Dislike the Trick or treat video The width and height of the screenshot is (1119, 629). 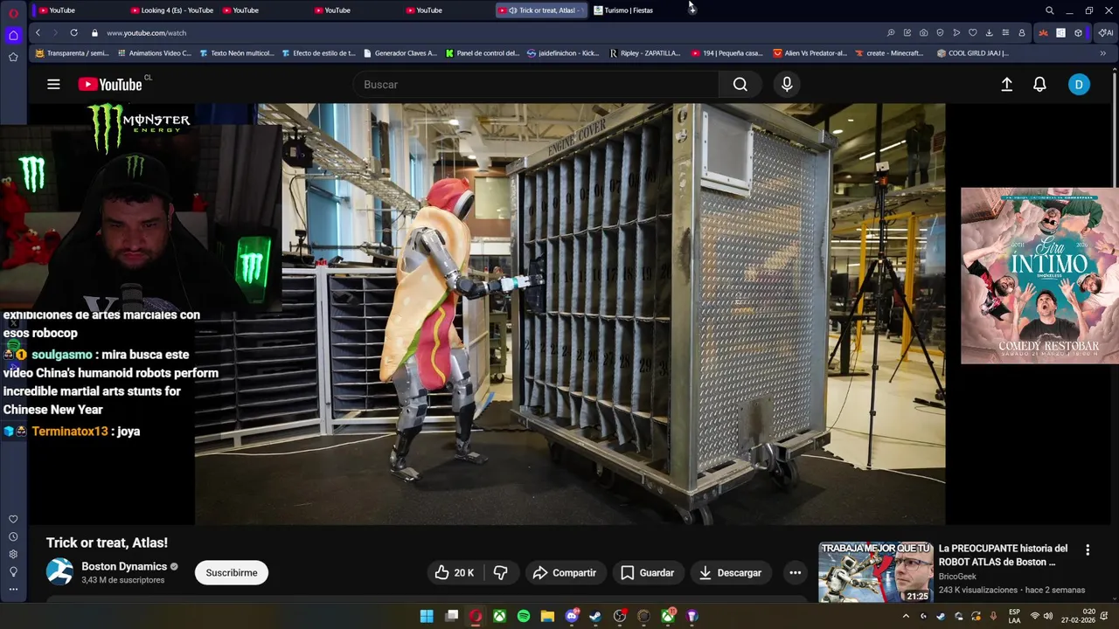[501, 573]
